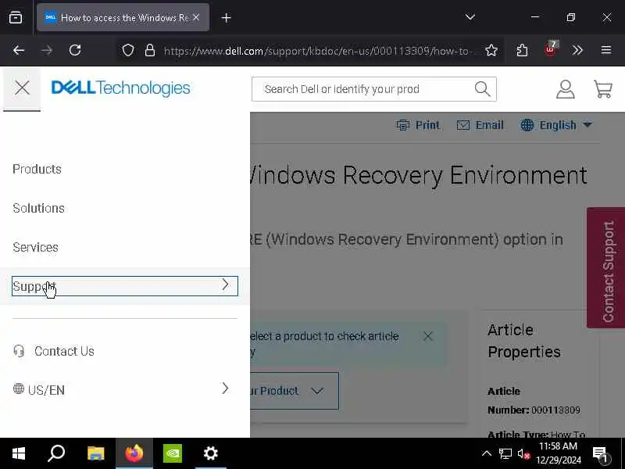Click the muted volume tray icon

(523, 453)
